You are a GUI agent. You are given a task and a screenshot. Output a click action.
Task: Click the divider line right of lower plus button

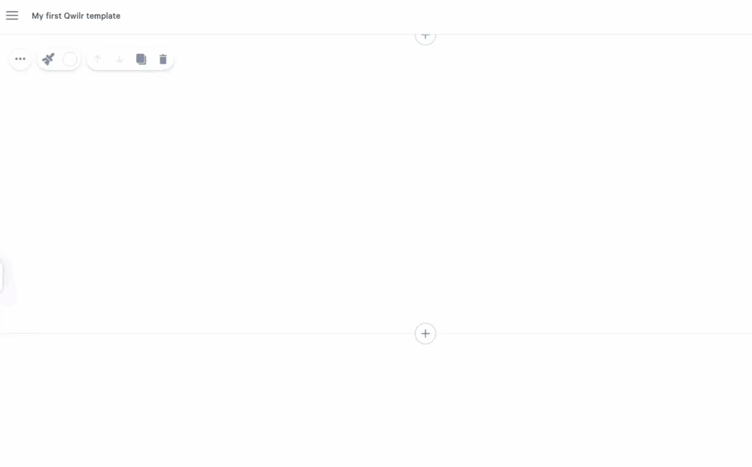(x=594, y=333)
